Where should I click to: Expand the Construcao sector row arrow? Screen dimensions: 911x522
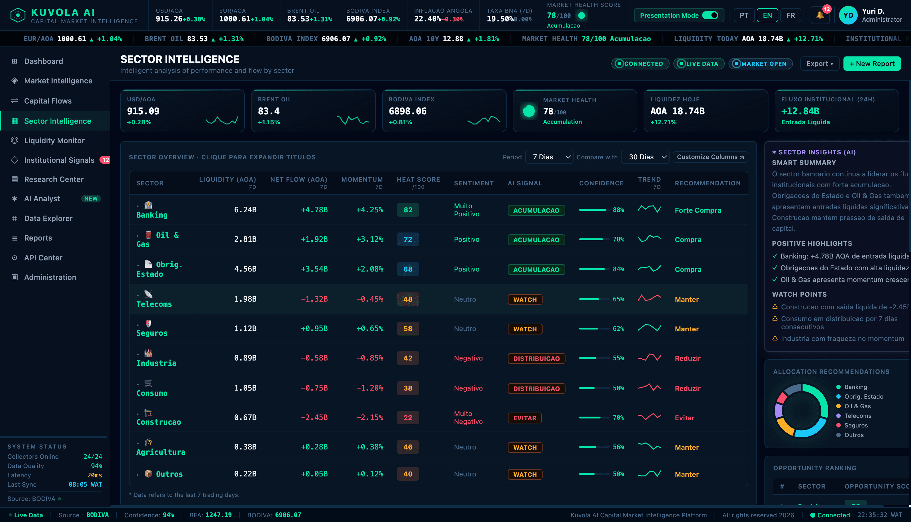tap(138, 414)
